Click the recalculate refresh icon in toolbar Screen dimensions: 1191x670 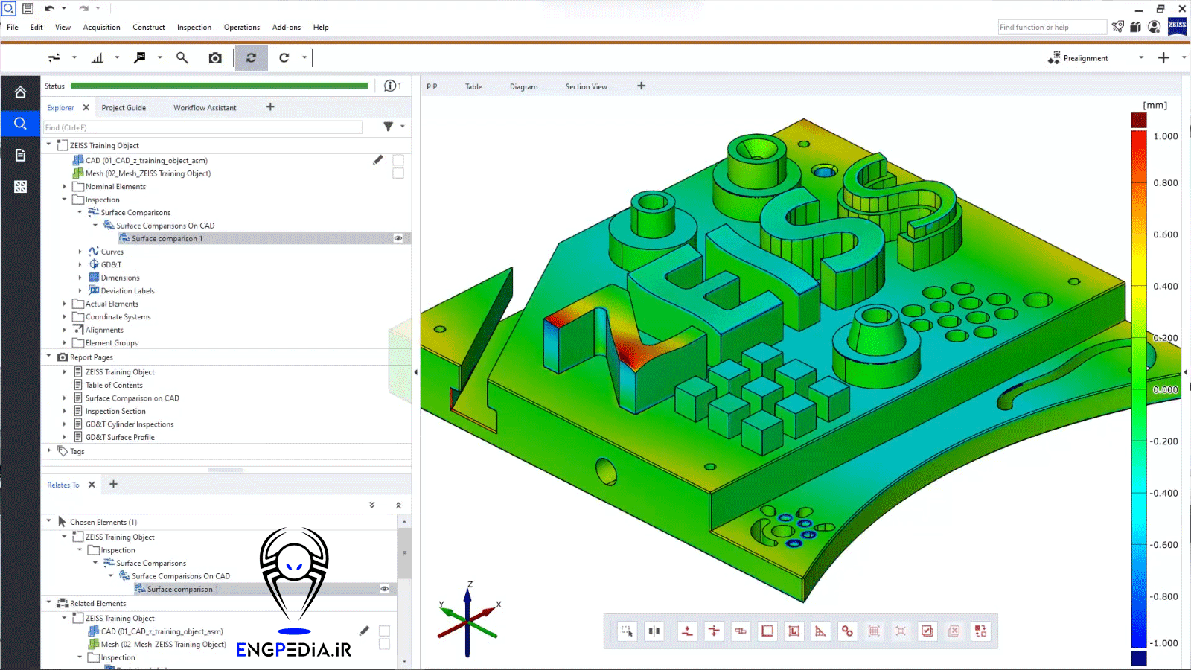(x=252, y=58)
